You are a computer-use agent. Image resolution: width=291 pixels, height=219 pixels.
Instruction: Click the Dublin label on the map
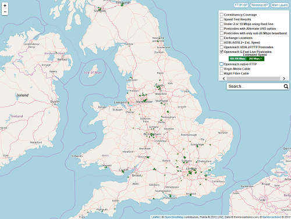pyautogui.click(x=55, y=102)
